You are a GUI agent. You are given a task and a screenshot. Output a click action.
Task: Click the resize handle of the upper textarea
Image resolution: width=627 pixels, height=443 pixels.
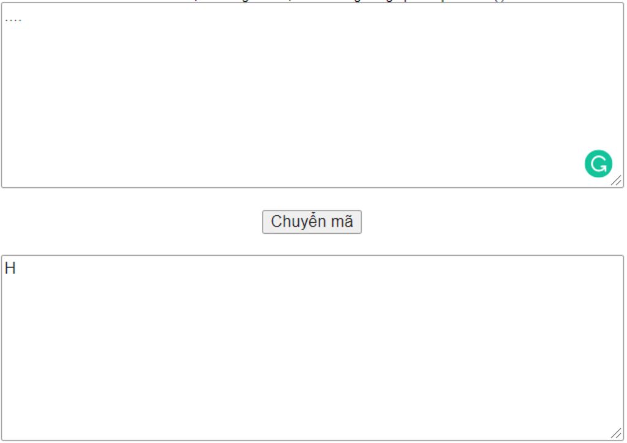tap(616, 181)
